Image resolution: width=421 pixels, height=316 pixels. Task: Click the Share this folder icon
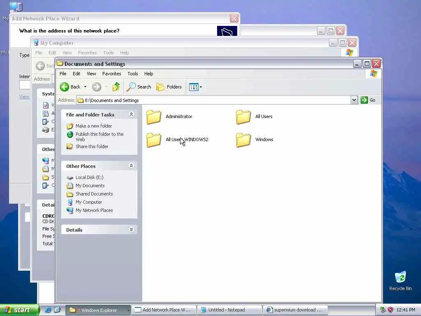(70, 146)
